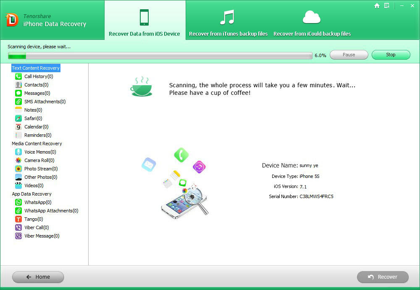Click the scanning progress bar
Image resolution: width=420 pixels, height=290 pixels.
coord(160,56)
